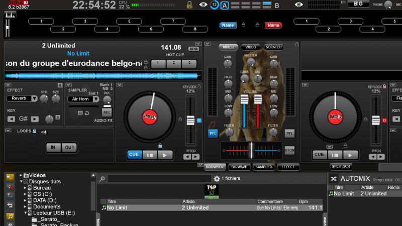Click the MASTER volume knob
Image resolution: width=402 pixels, height=226 pixels.
point(251,62)
